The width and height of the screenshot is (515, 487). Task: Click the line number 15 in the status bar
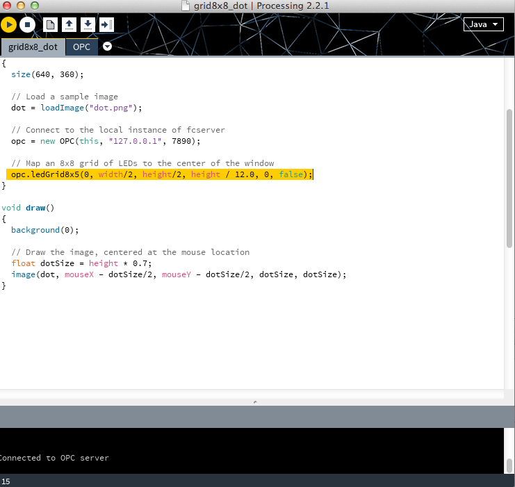pos(6,481)
